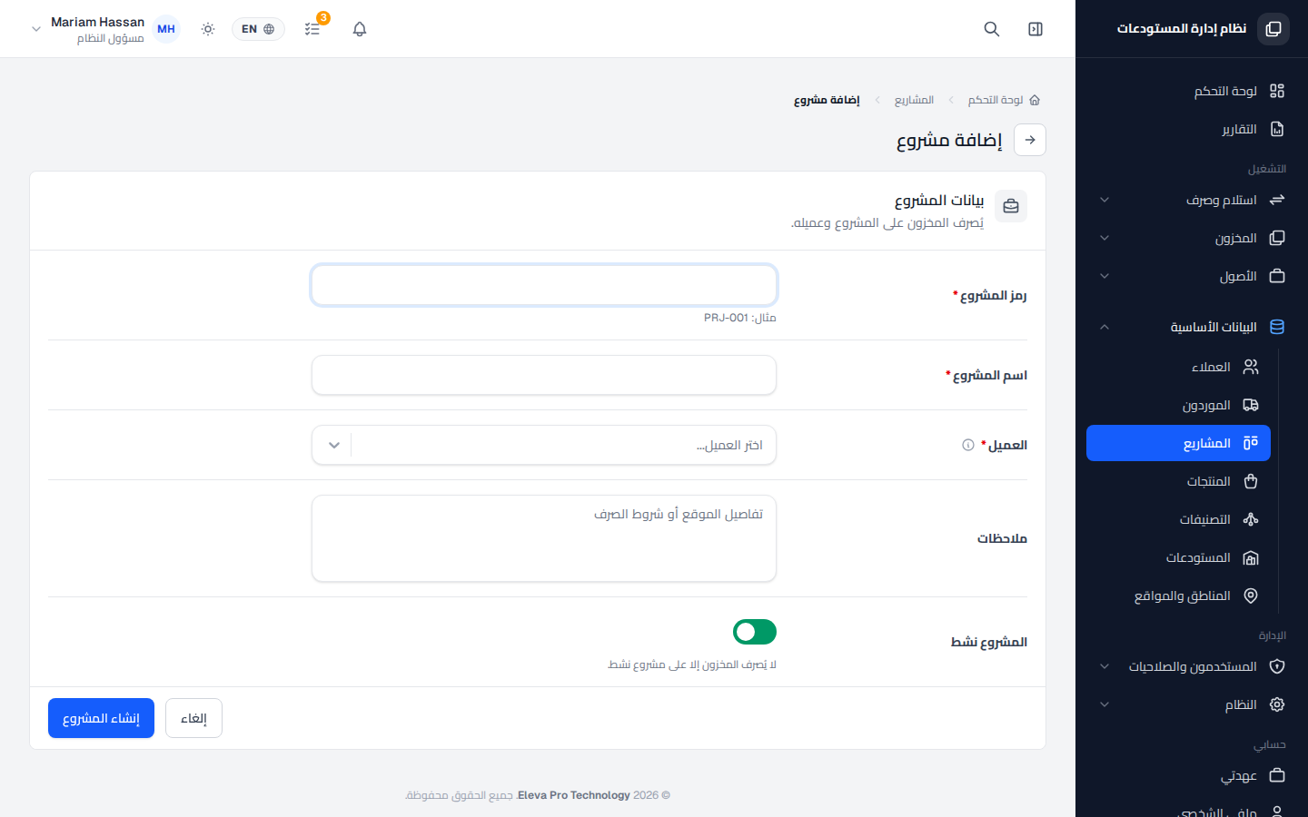Expand the الأصول sidebar section
This screenshot has width=1308, height=817.
tap(1192, 276)
